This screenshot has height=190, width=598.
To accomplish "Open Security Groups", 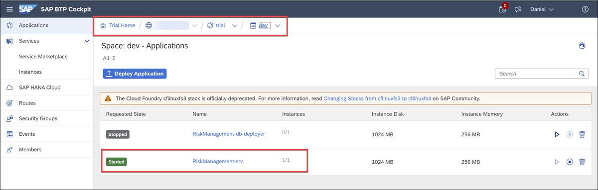I will [38, 118].
